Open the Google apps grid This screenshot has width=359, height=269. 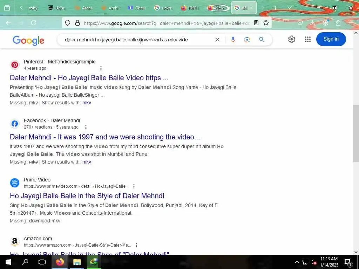click(x=308, y=39)
